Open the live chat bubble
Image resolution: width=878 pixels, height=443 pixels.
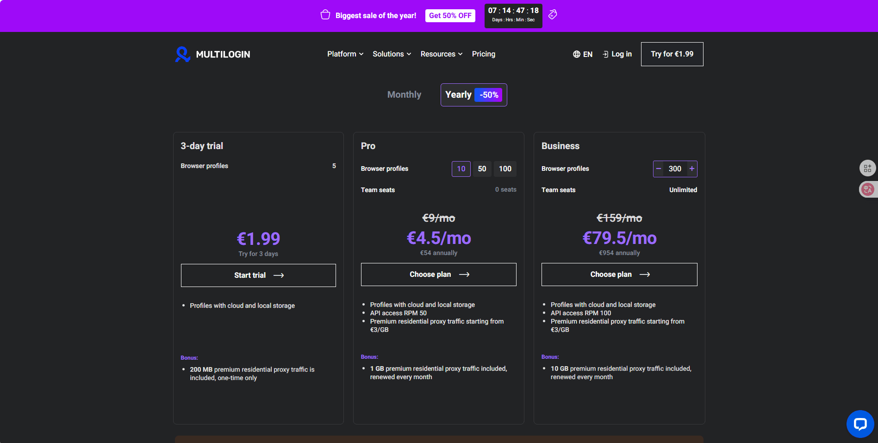tap(859, 424)
